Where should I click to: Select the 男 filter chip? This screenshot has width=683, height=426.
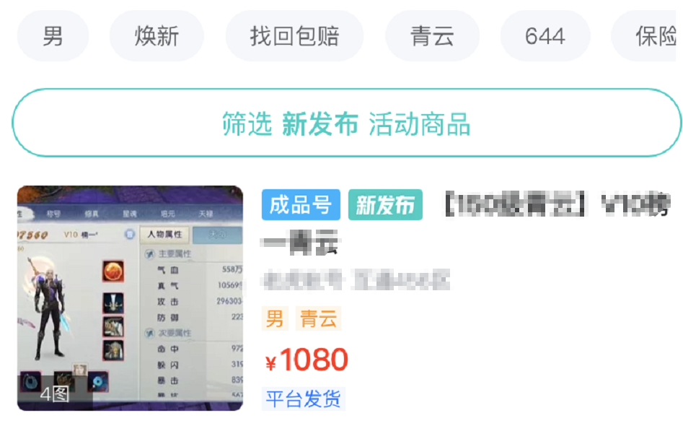pos(53,36)
